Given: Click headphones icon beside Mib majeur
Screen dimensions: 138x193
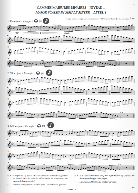Looking at the screenshot, I should point(39,126).
